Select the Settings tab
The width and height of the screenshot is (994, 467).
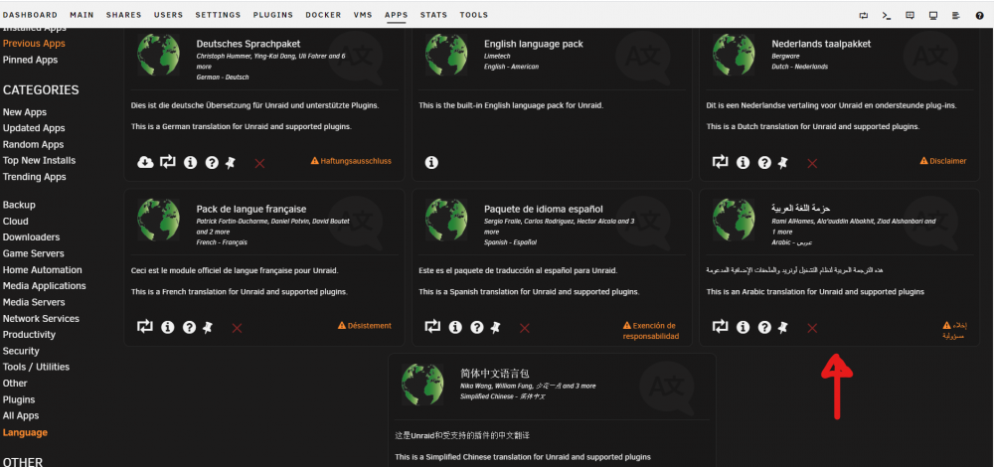[218, 15]
